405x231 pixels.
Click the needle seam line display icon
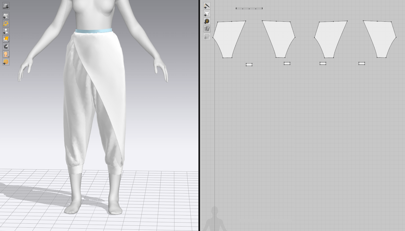[x=207, y=6]
